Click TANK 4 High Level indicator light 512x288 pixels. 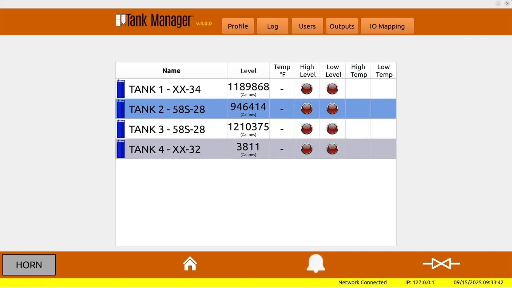[307, 149]
